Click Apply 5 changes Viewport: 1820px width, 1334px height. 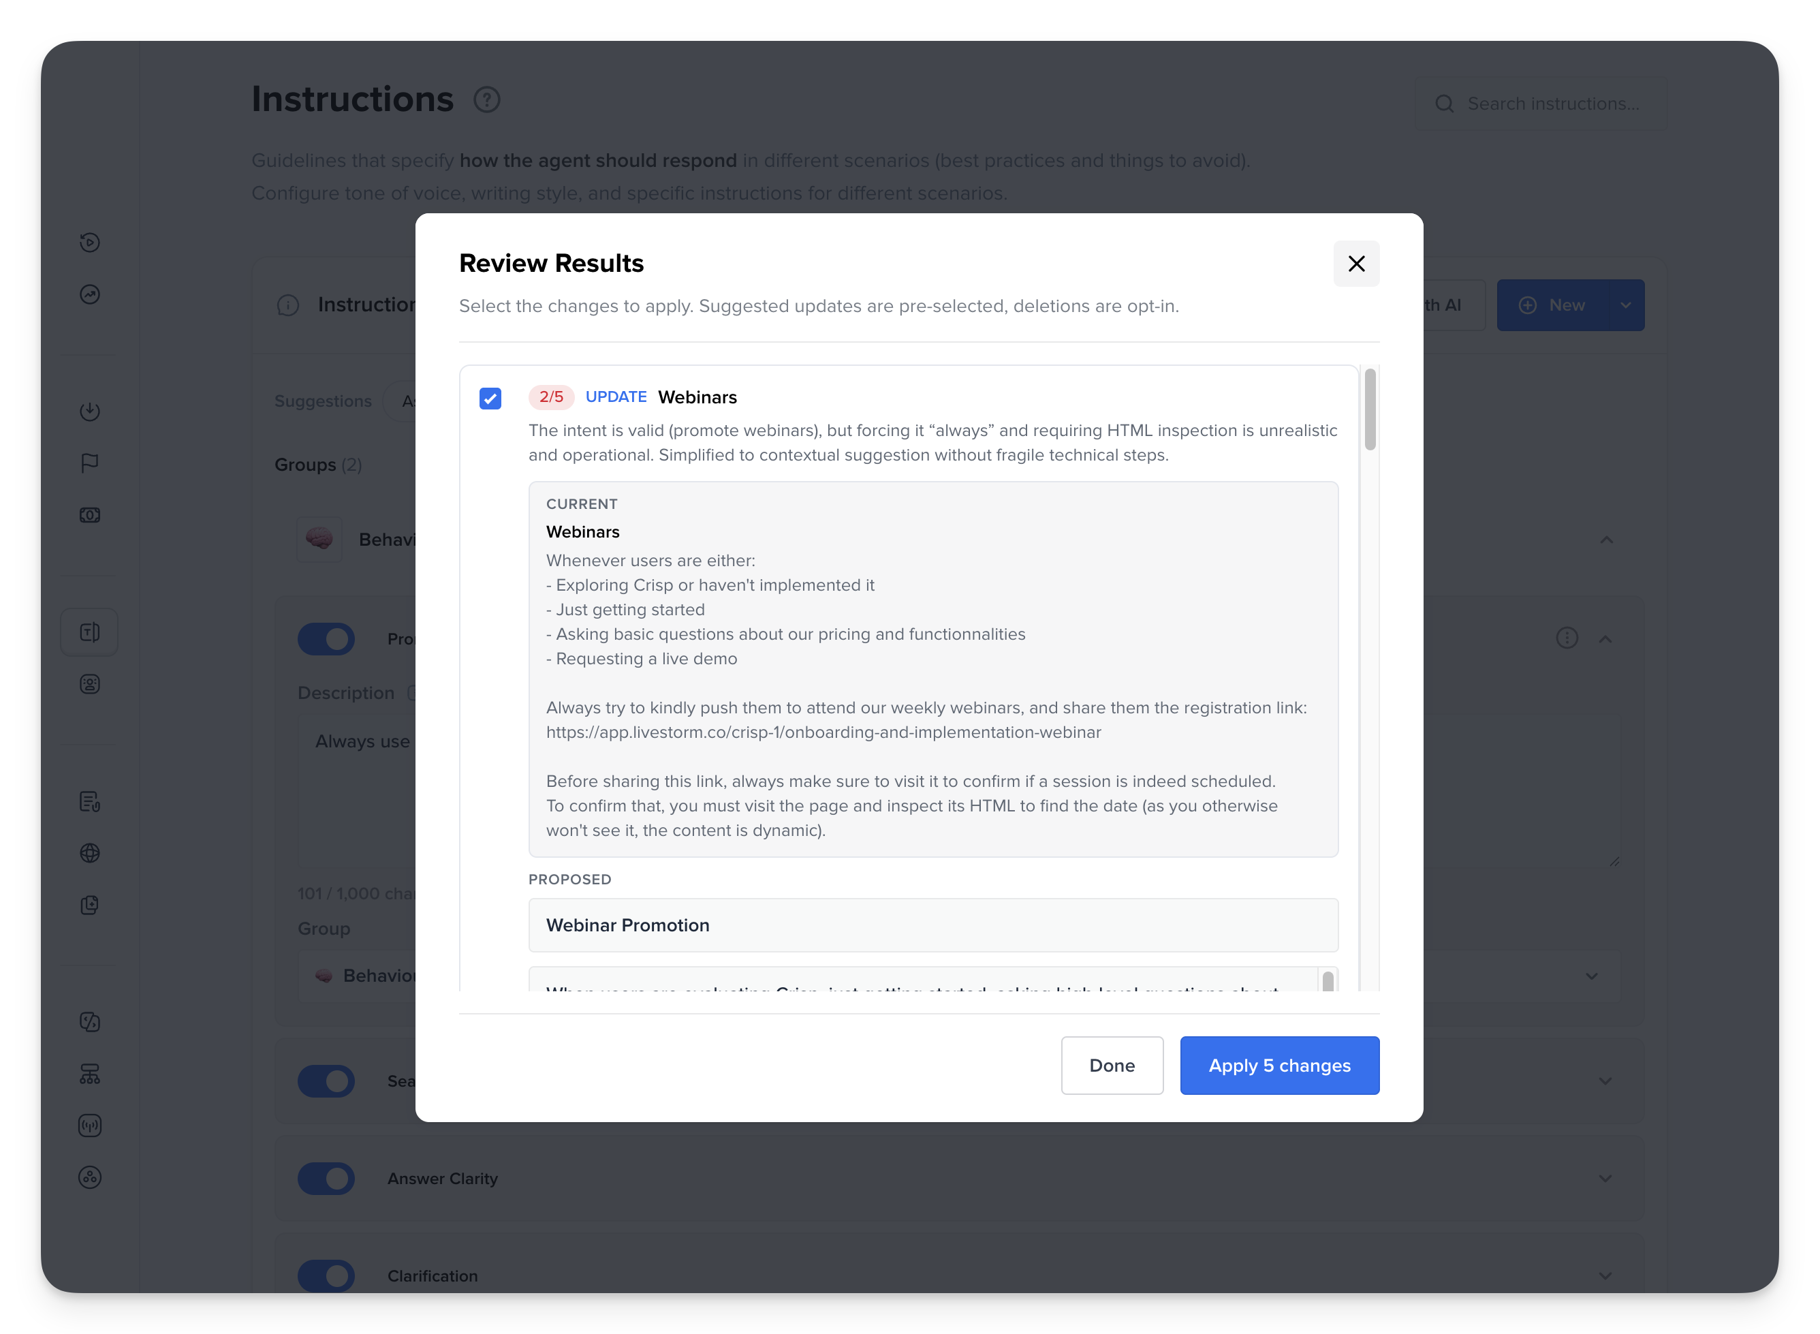point(1279,1065)
